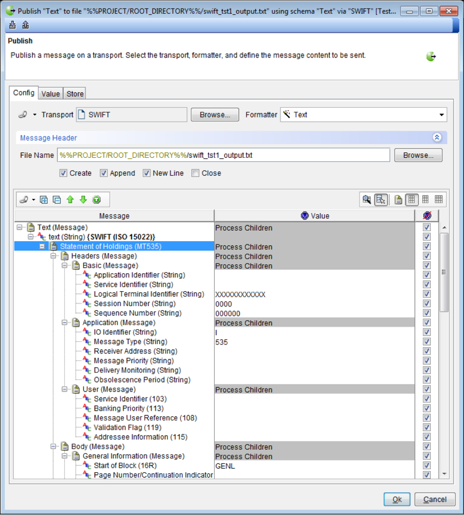Image resolution: width=464 pixels, height=515 pixels.
Task: Click the green publish icon at right of description
Action: 431,57
